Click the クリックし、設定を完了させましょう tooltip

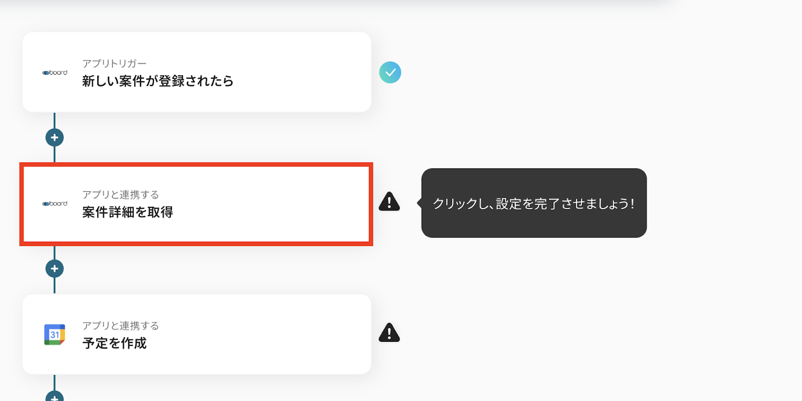(x=534, y=203)
